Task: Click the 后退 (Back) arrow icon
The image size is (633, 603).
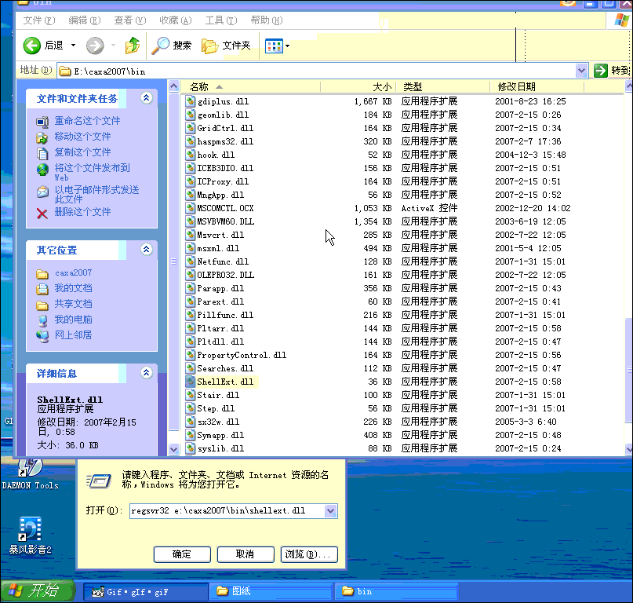Action: 30,45
